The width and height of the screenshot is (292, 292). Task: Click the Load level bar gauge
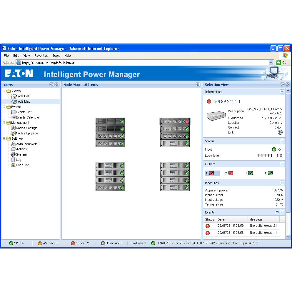coord(264,156)
